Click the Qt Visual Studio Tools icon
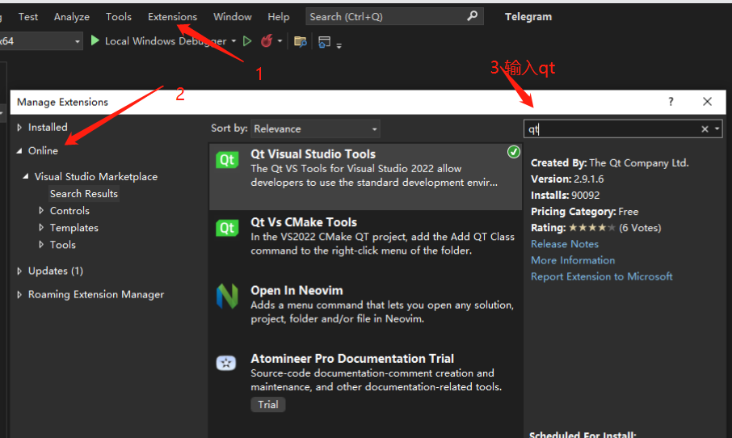 coord(227,160)
